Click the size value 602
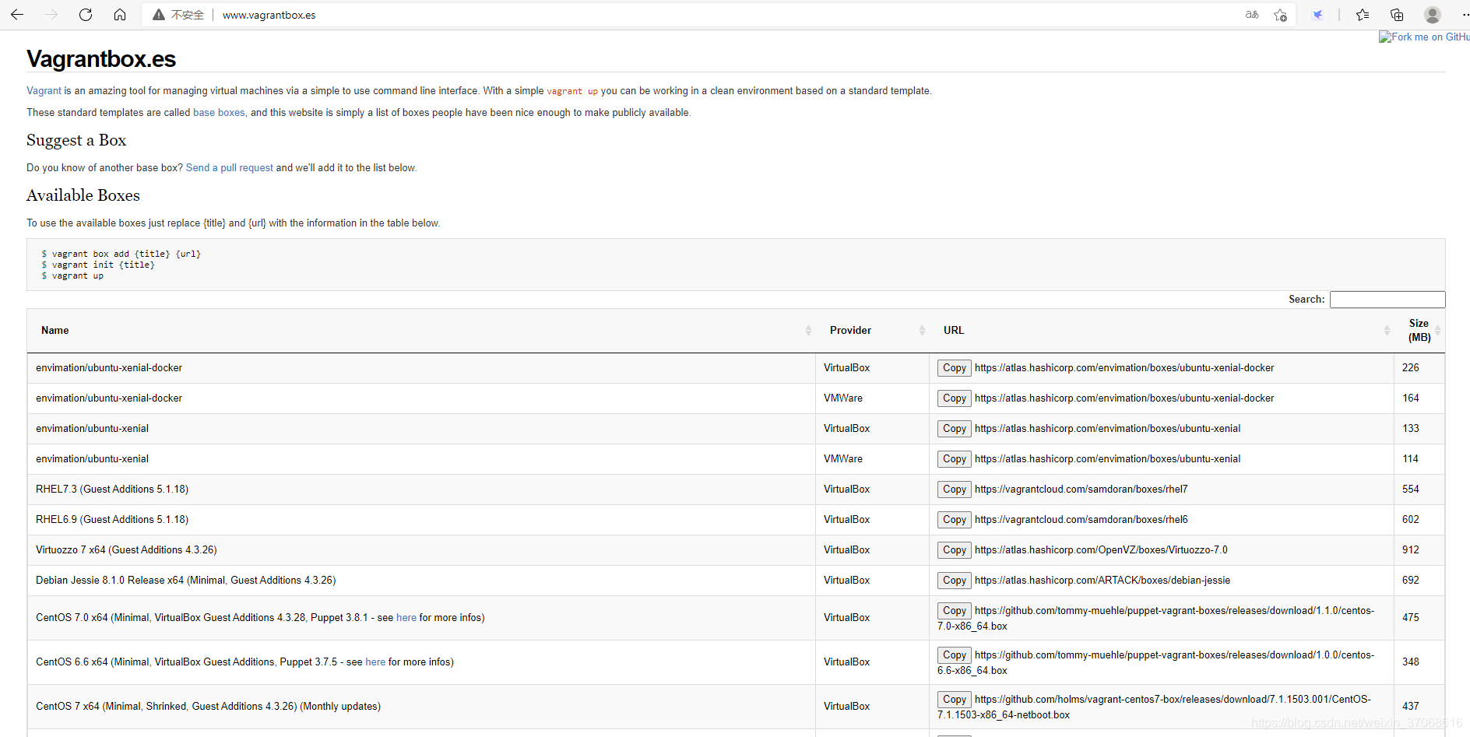The width and height of the screenshot is (1470, 737). pyautogui.click(x=1411, y=520)
